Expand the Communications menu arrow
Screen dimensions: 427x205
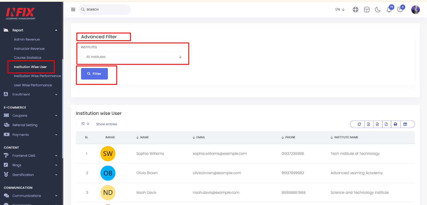[56, 196]
